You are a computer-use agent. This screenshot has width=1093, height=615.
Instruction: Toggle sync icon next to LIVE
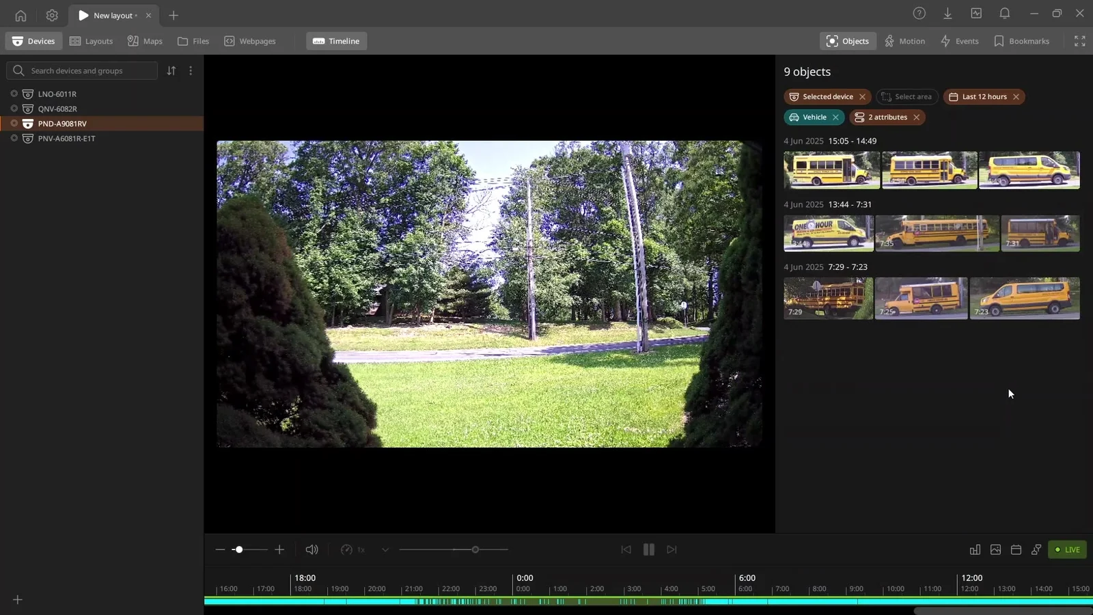pos(1036,549)
